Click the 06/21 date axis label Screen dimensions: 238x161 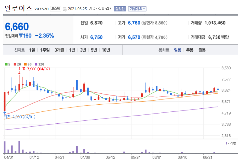[208, 157]
